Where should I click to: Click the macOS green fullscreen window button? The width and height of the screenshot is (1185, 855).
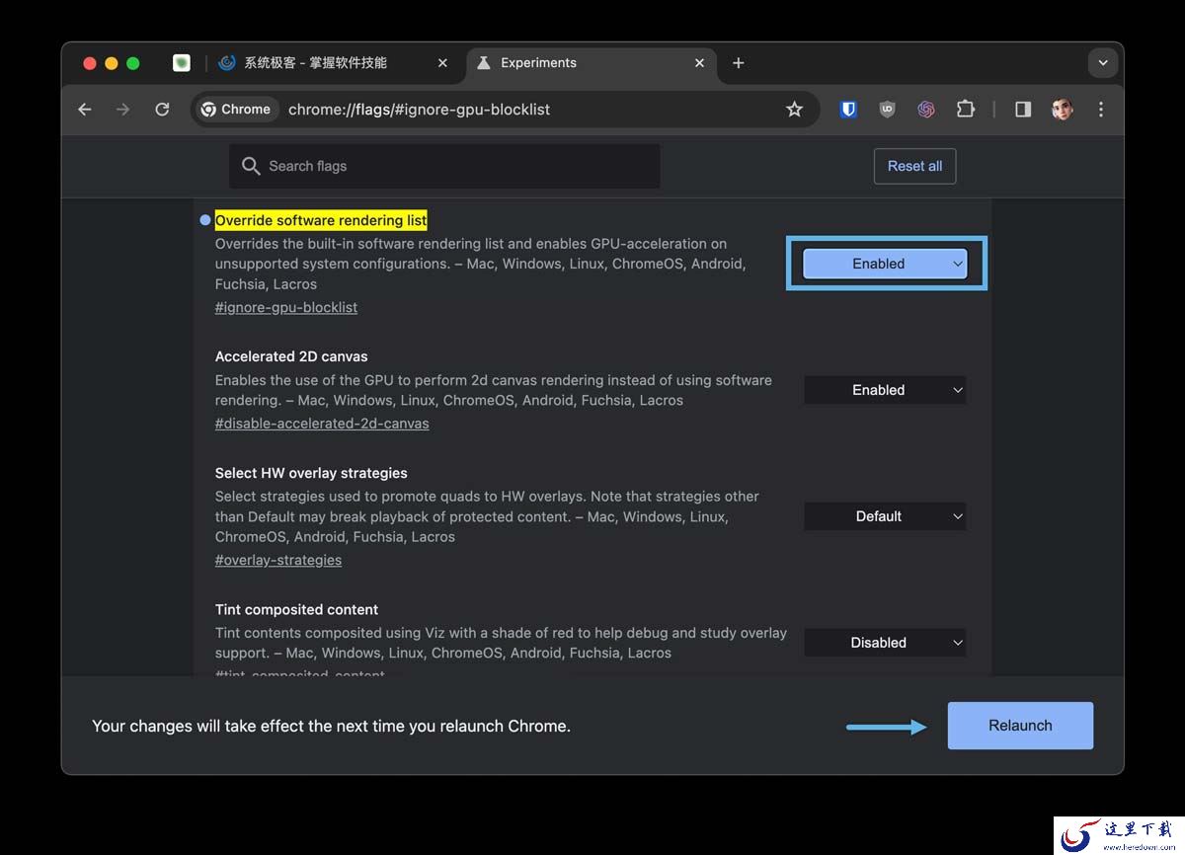(133, 63)
